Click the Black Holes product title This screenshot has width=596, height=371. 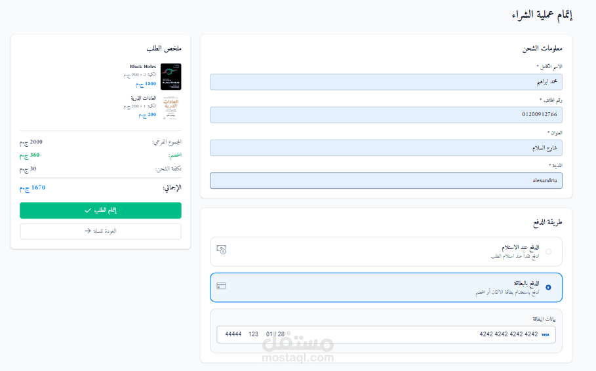click(x=143, y=66)
